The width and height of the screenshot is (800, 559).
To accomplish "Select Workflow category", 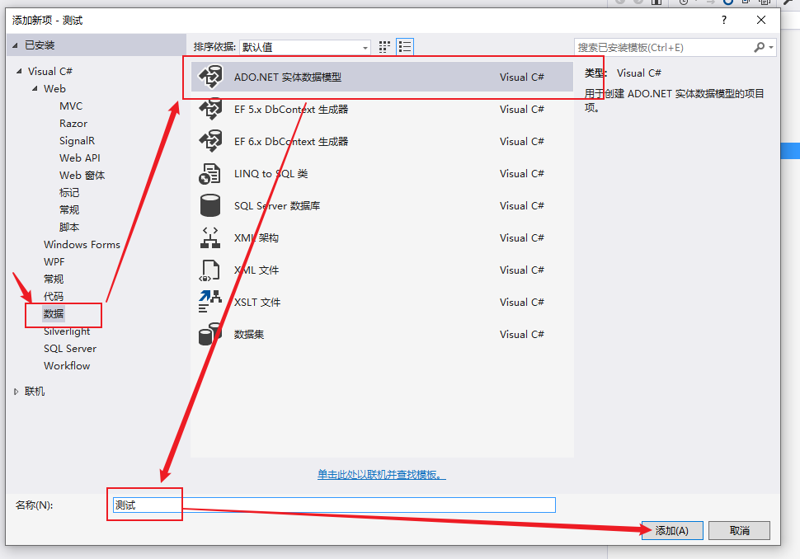I will coord(67,366).
